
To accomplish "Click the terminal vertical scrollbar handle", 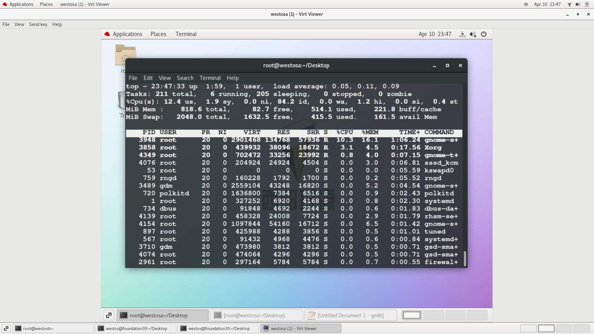I will pyautogui.click(x=465, y=258).
